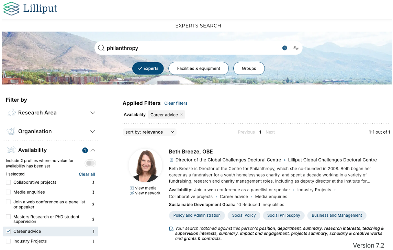The image size is (393, 250).
Task: Open Beth Breeze's profile photo
Action: click(145, 166)
